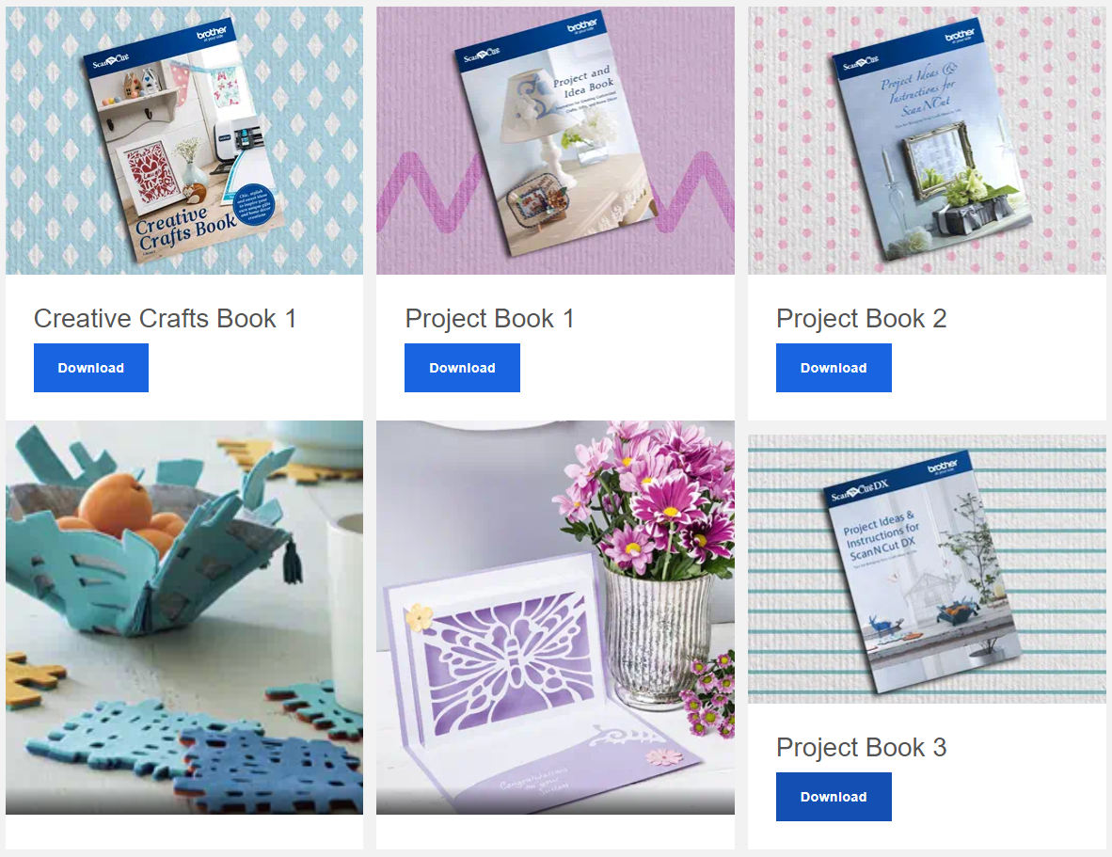Image resolution: width=1112 pixels, height=857 pixels.
Task: Click the felt fruit bowl photo
Action: point(184,617)
